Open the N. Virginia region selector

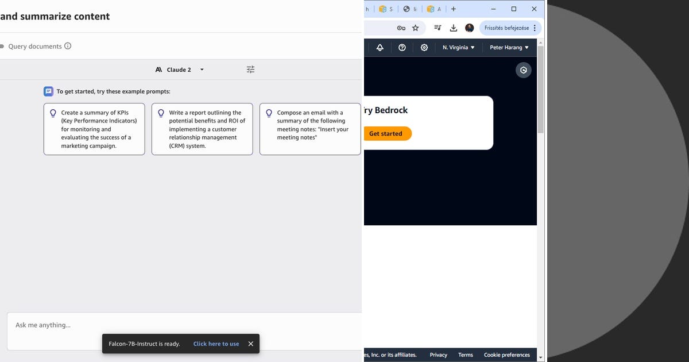[458, 48]
